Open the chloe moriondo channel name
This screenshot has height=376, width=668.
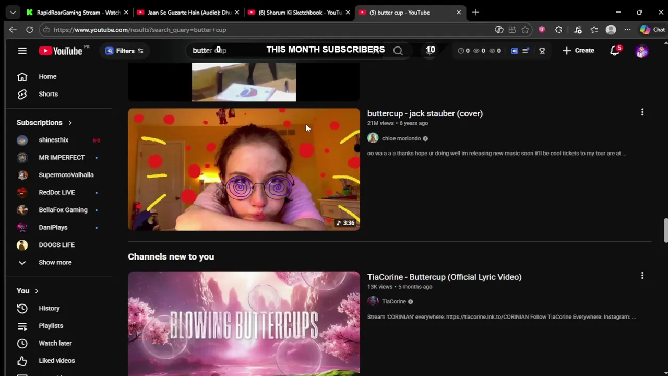(401, 138)
